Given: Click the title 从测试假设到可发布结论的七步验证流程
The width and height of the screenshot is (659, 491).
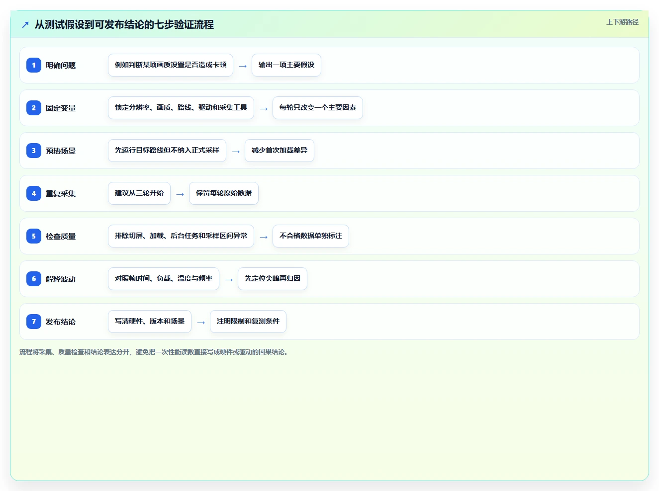Looking at the screenshot, I should click(x=124, y=25).
